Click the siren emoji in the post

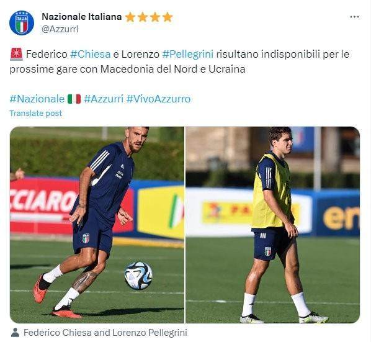16,54
